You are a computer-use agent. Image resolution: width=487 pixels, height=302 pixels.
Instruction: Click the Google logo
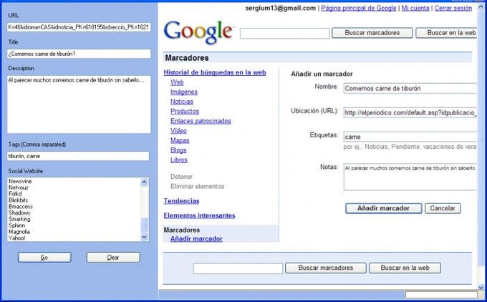(198, 32)
